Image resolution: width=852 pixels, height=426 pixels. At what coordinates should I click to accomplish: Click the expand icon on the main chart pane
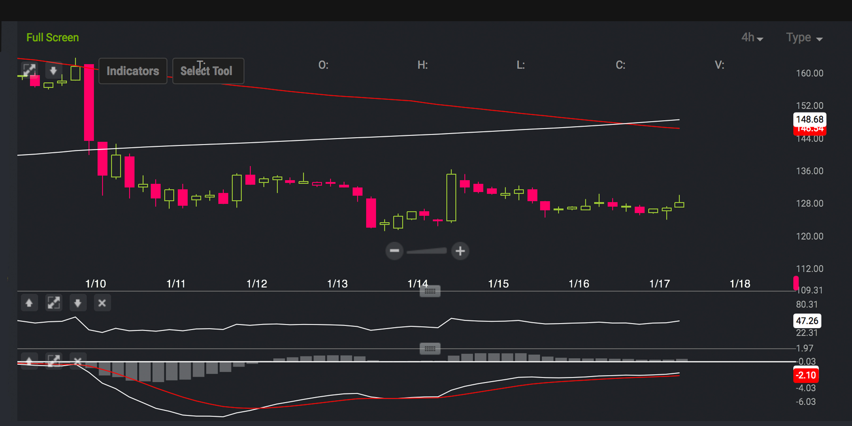pos(30,69)
